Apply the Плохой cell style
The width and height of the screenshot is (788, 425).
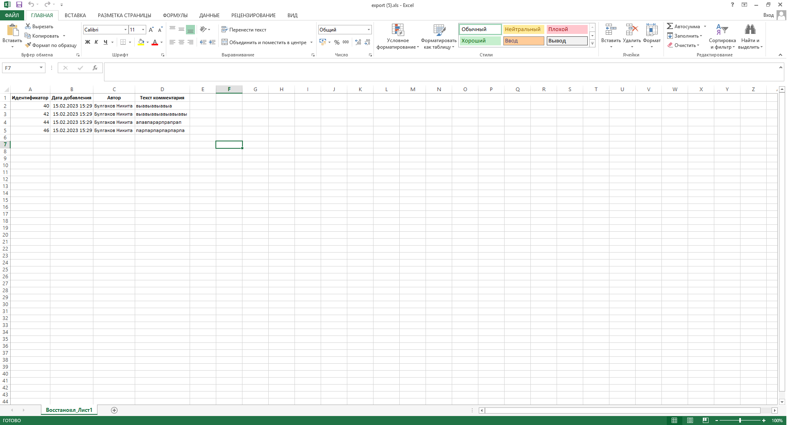click(567, 29)
